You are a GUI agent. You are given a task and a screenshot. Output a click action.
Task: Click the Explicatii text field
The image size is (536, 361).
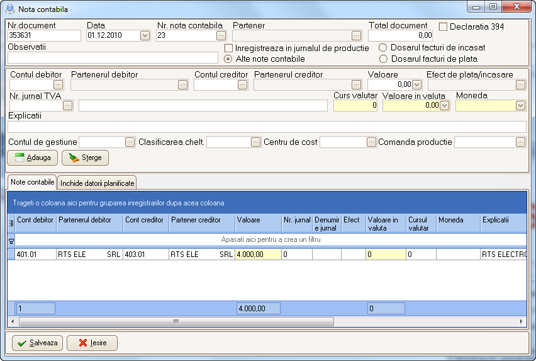point(267,127)
